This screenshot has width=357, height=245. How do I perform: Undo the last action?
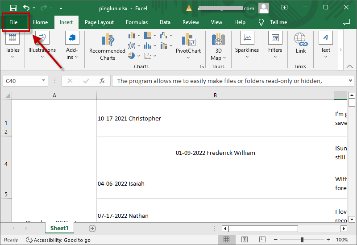click(26, 8)
